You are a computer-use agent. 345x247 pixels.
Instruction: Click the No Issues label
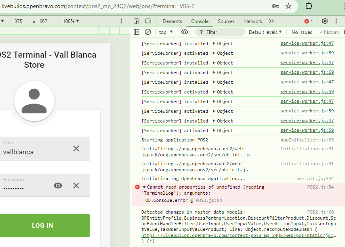click(302, 32)
